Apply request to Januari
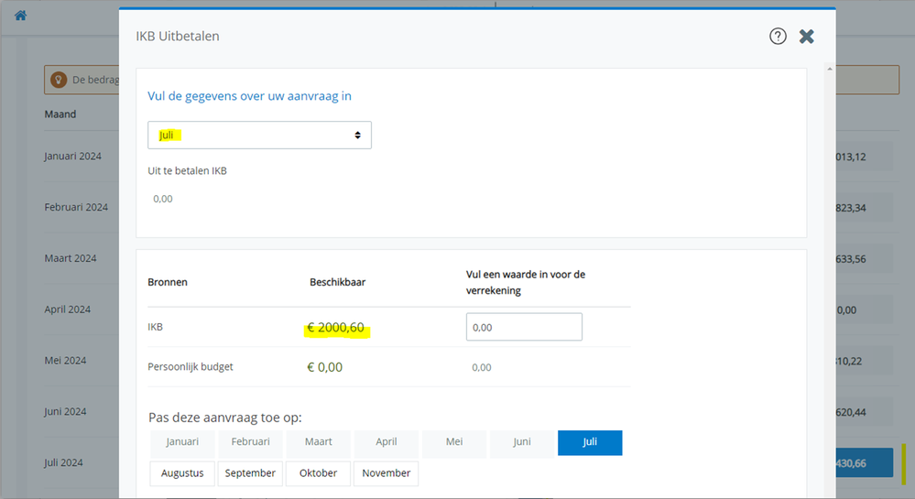The image size is (915, 499). point(182,442)
